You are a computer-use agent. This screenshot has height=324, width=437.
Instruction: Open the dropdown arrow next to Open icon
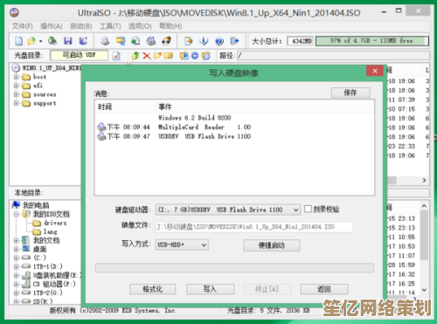[40, 41]
